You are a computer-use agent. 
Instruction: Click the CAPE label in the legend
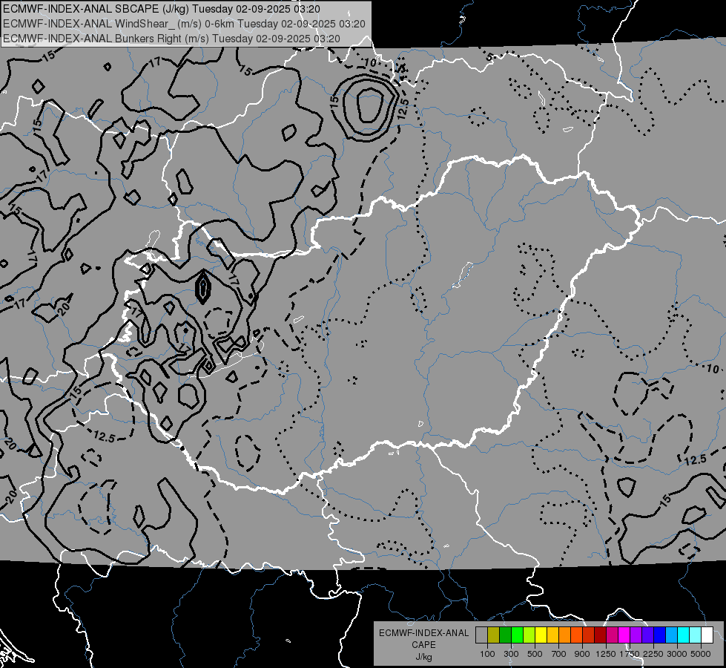pyautogui.click(x=423, y=645)
